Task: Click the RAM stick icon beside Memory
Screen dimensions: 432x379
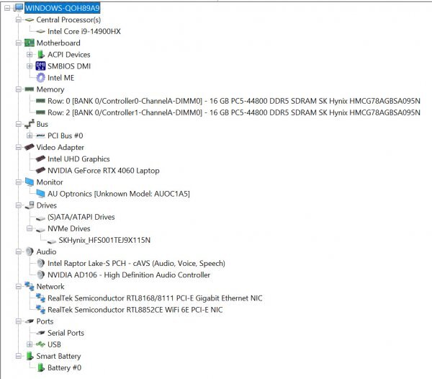Action: pyautogui.click(x=30, y=89)
